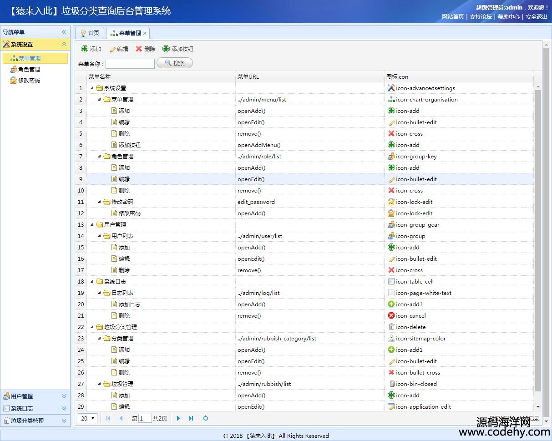Open 菜单管理 in the sidebar

click(x=35, y=58)
